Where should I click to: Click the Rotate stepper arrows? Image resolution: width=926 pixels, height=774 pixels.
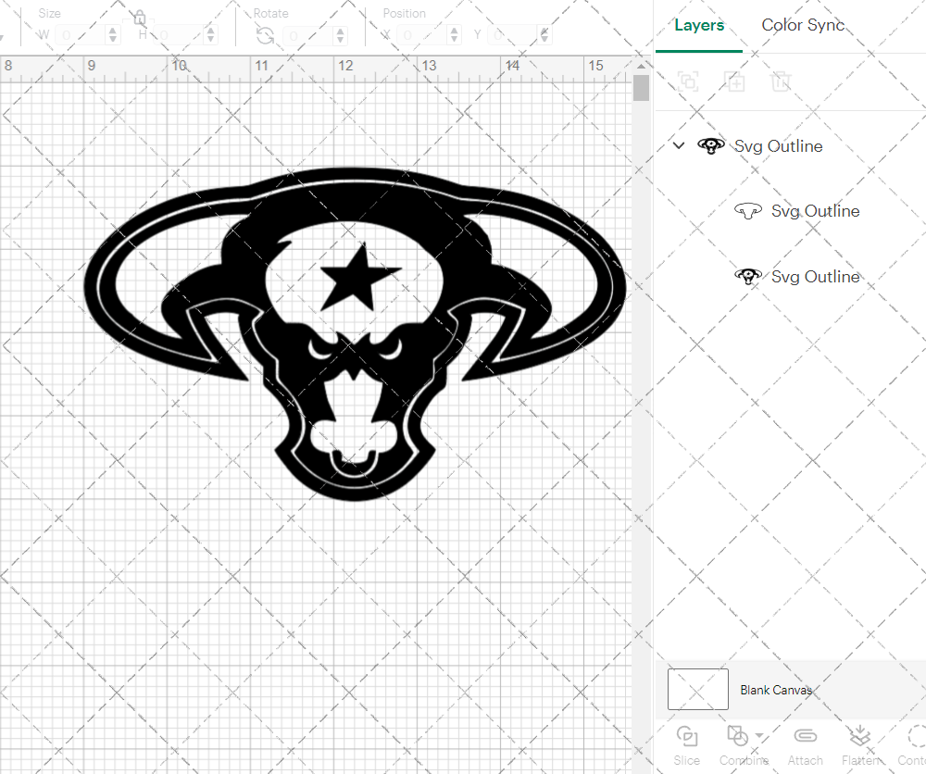tap(340, 35)
